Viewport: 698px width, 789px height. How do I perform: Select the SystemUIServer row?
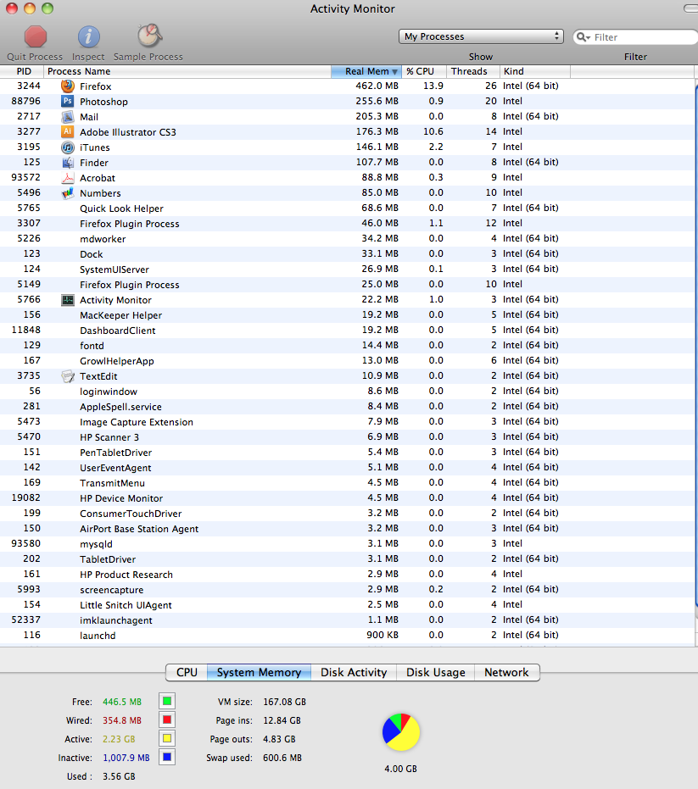(x=348, y=269)
